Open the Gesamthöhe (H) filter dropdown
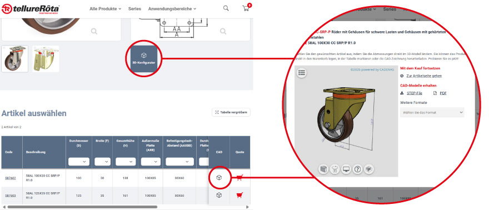Viewport: 489px width, 210px height. 126,162
